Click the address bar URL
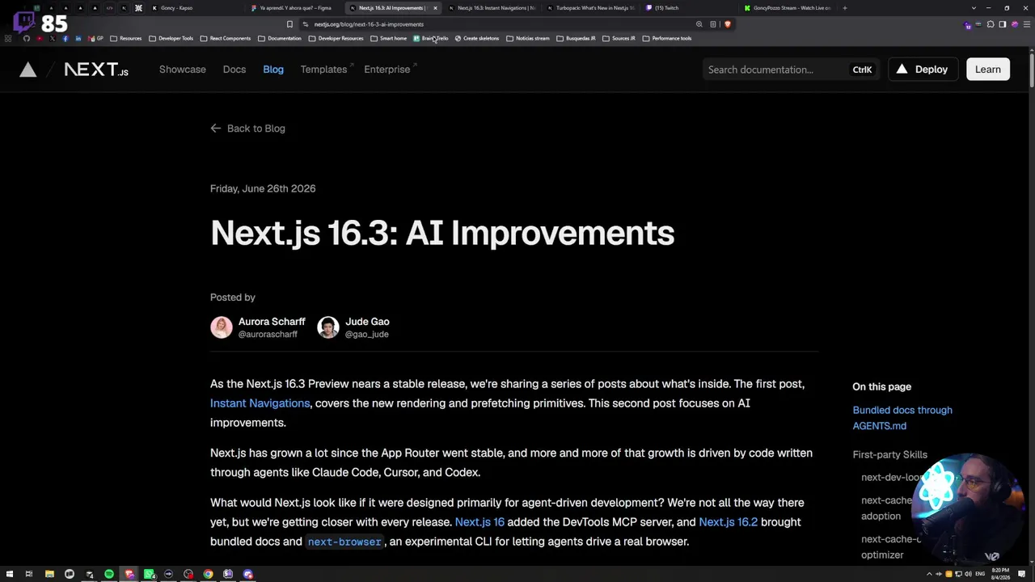 pyautogui.click(x=369, y=24)
